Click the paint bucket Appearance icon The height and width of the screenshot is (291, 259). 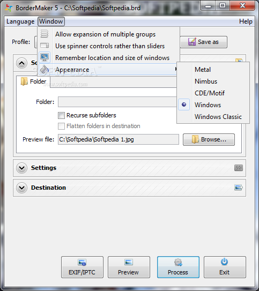click(44, 69)
